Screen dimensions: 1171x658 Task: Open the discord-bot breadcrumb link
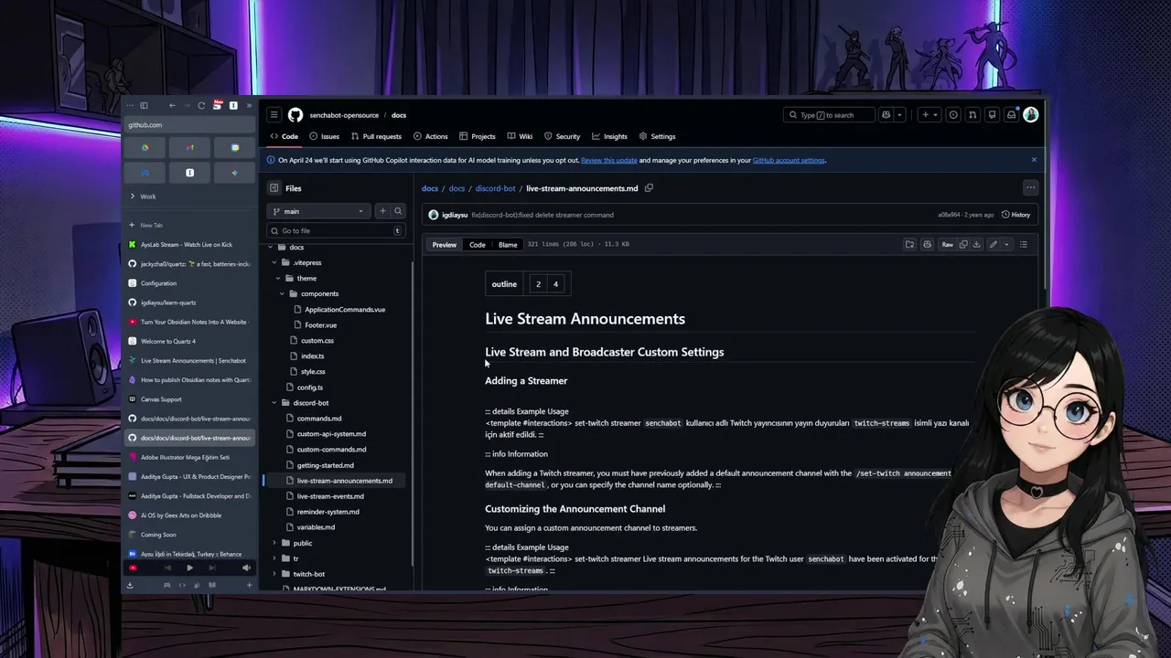pyautogui.click(x=495, y=188)
